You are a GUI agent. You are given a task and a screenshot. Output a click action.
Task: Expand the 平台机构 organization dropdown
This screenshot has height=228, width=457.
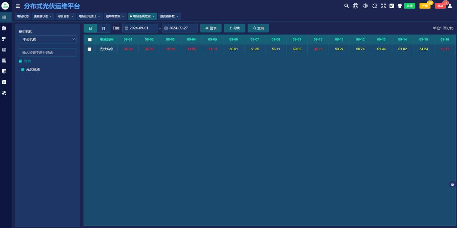click(x=48, y=40)
